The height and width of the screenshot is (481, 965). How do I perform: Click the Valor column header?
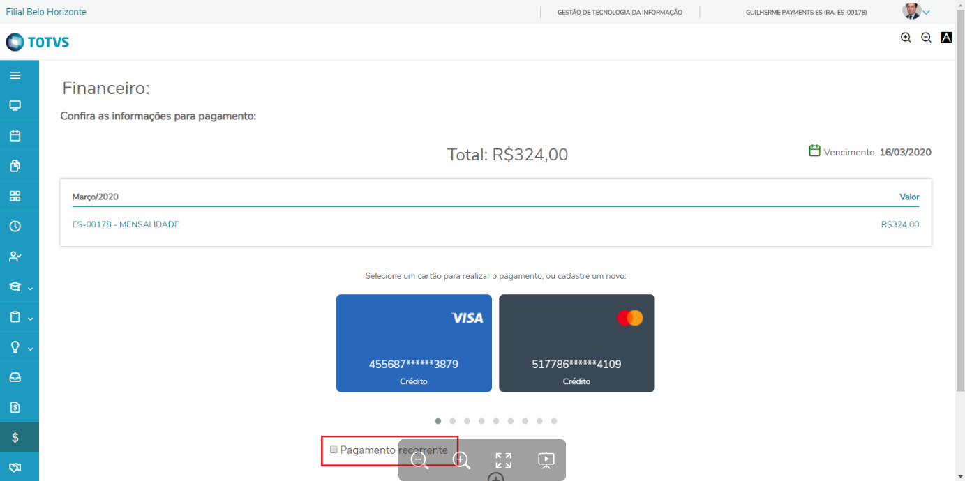(909, 197)
